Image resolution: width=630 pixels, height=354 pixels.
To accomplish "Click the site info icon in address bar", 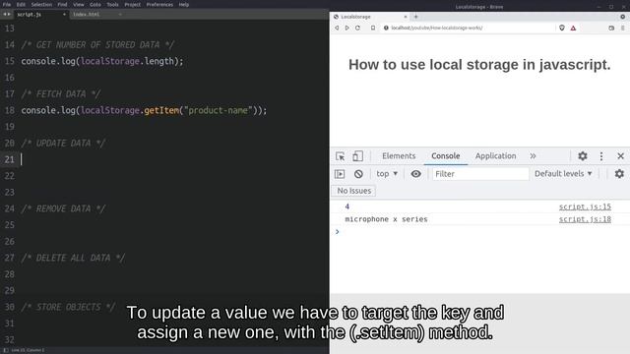I will [386, 29].
